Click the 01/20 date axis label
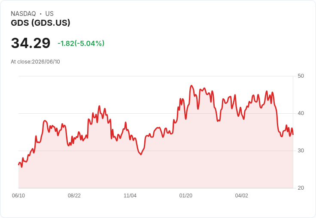Image resolution: width=316 pixels, height=218 pixels. (x=186, y=196)
